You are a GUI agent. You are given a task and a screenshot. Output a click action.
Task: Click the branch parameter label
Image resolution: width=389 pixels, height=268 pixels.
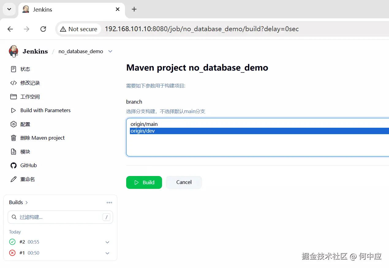coord(134,102)
